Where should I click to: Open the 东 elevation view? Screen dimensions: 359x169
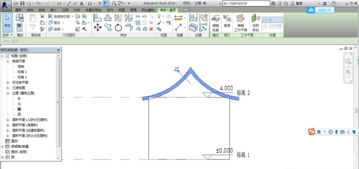click(x=19, y=99)
